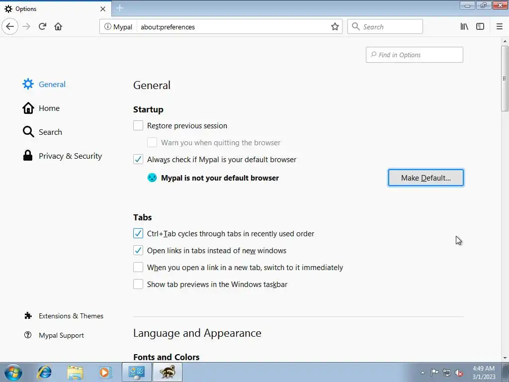Click the Mypal identity label in address bar
Screen dimensions: 509x382
click(x=123, y=27)
